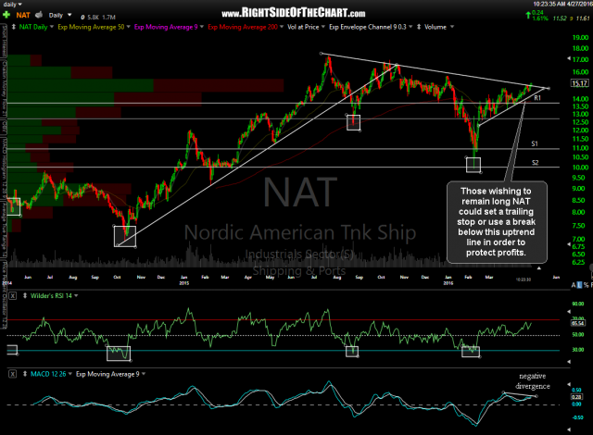
Task: Open the Average True Range side tab
Action: pyautogui.click(x=5, y=230)
